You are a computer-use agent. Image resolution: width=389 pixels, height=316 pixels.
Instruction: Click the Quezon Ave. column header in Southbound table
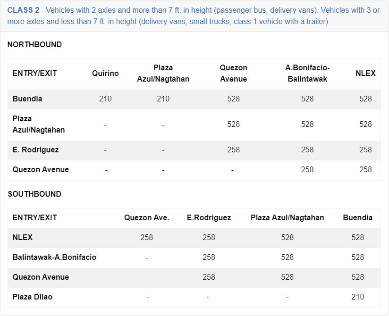(x=147, y=217)
